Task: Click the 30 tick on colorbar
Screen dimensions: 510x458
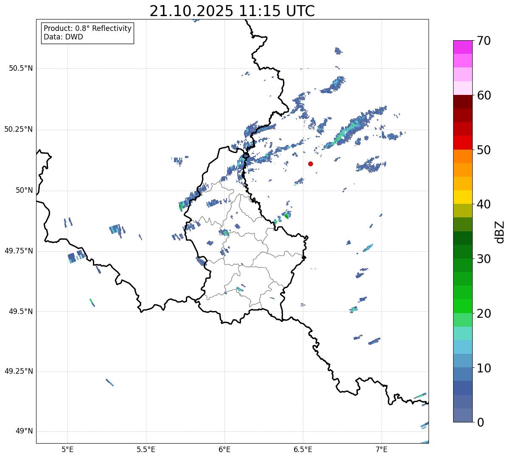Action: 484,259
